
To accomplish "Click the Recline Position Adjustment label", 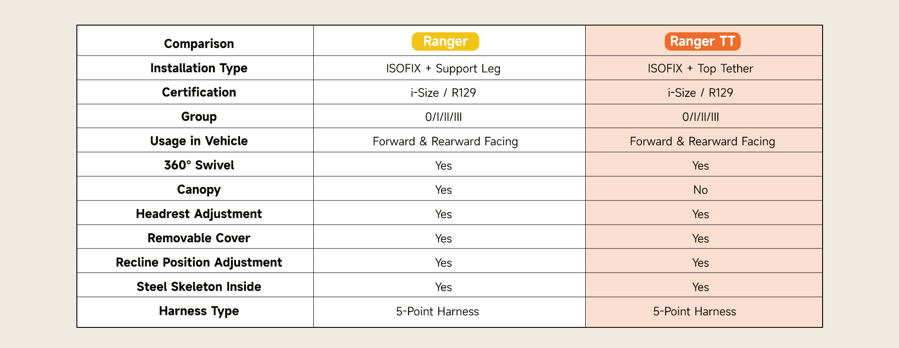I will pyautogui.click(x=199, y=262).
